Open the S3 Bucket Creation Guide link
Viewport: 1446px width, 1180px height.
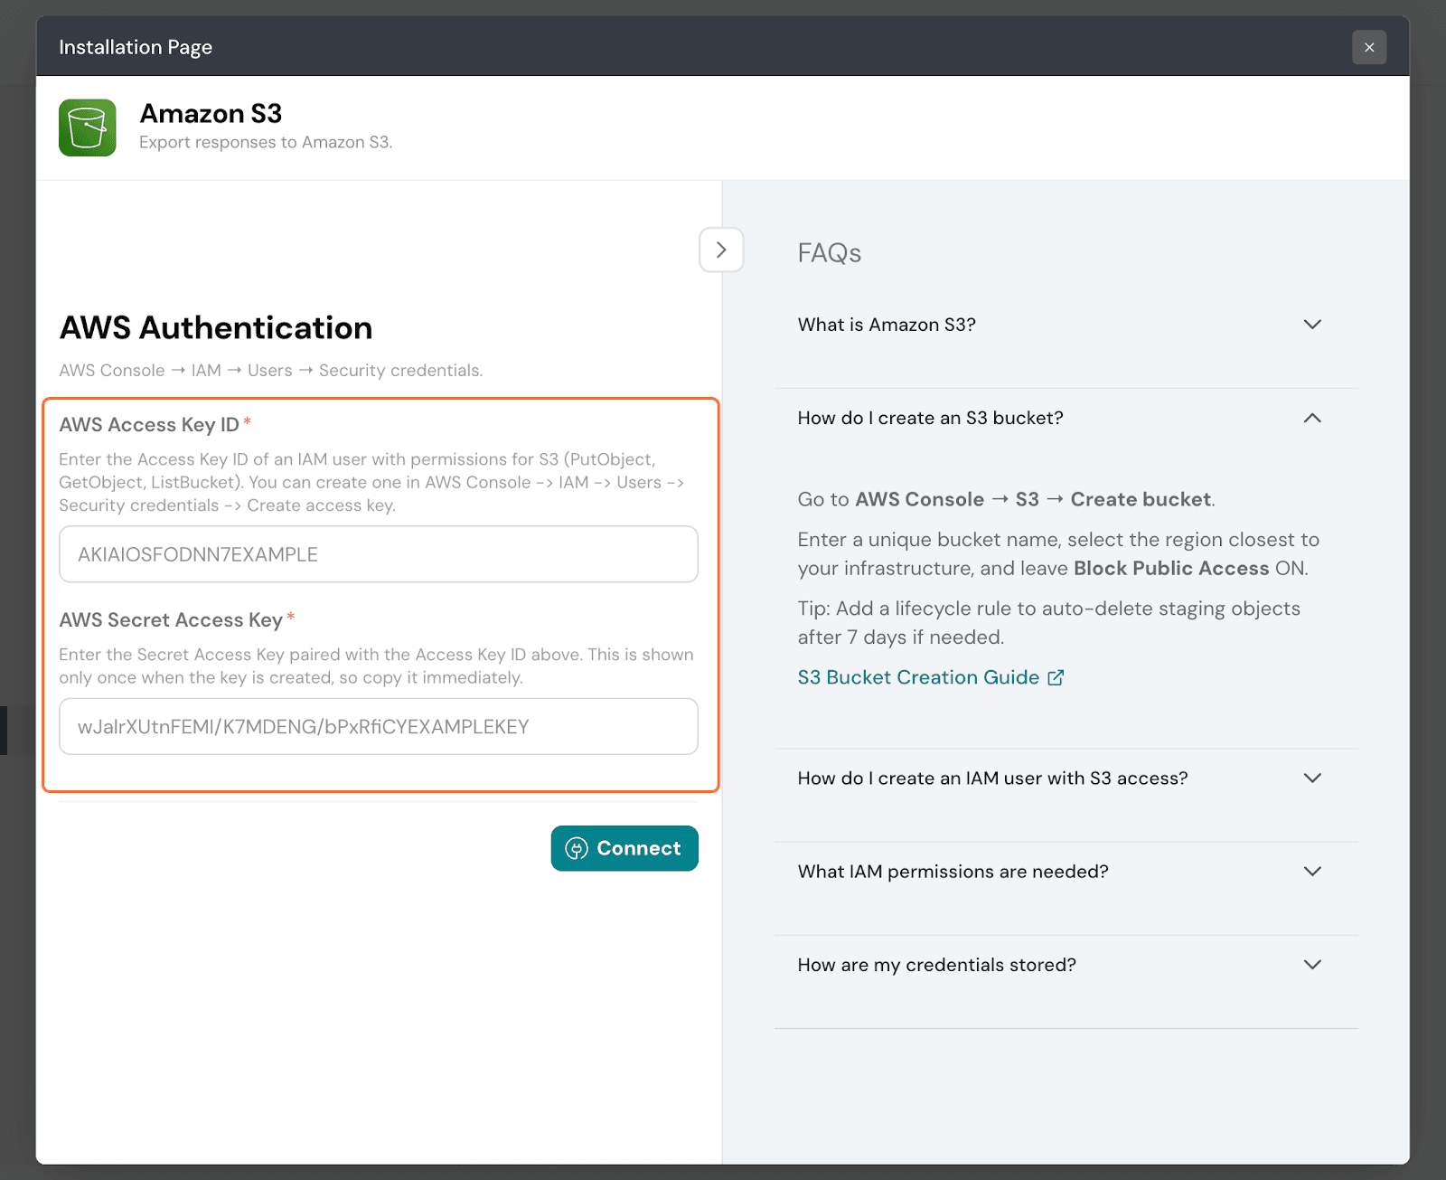[918, 677]
